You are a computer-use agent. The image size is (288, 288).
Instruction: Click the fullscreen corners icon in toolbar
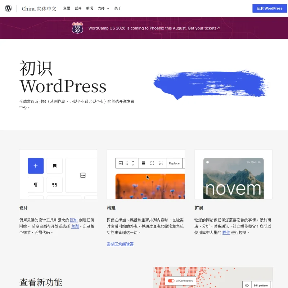click(152, 163)
